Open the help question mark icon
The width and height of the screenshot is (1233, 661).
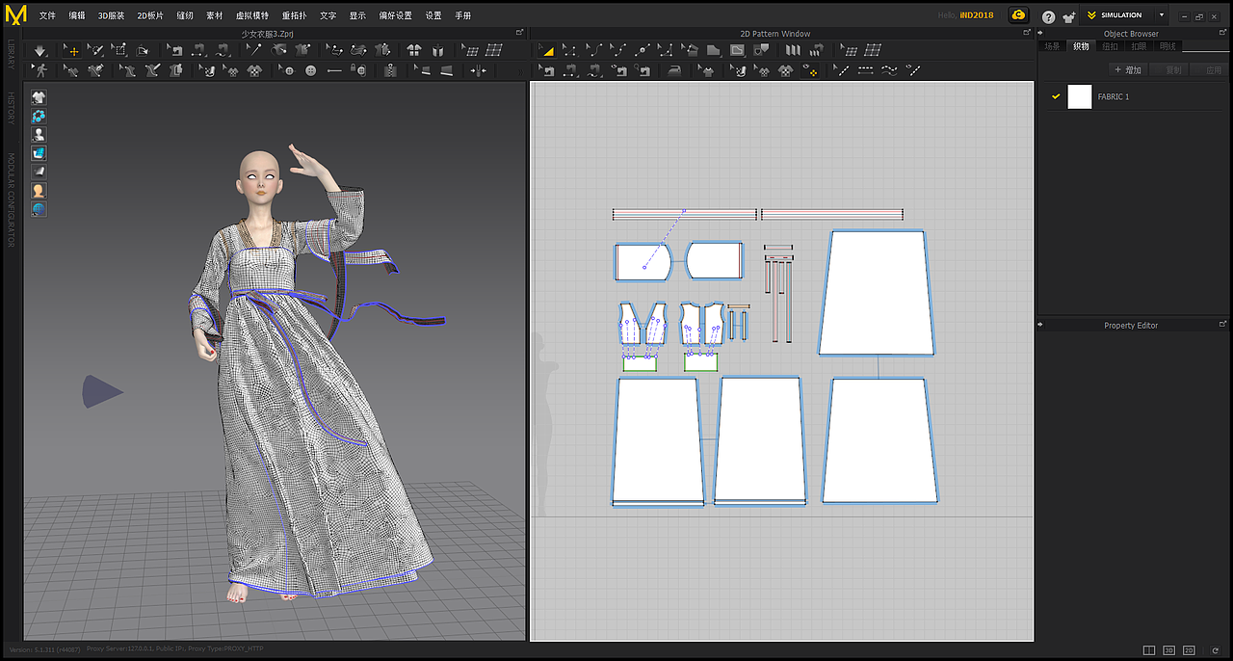point(1048,16)
